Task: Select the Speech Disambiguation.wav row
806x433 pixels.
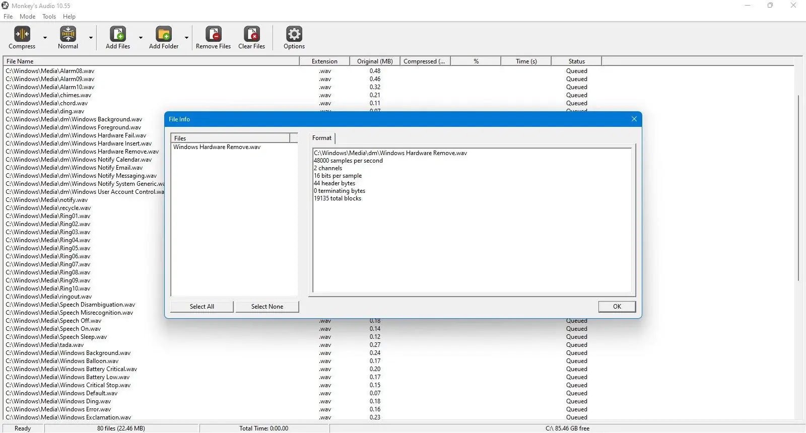Action: (71, 305)
